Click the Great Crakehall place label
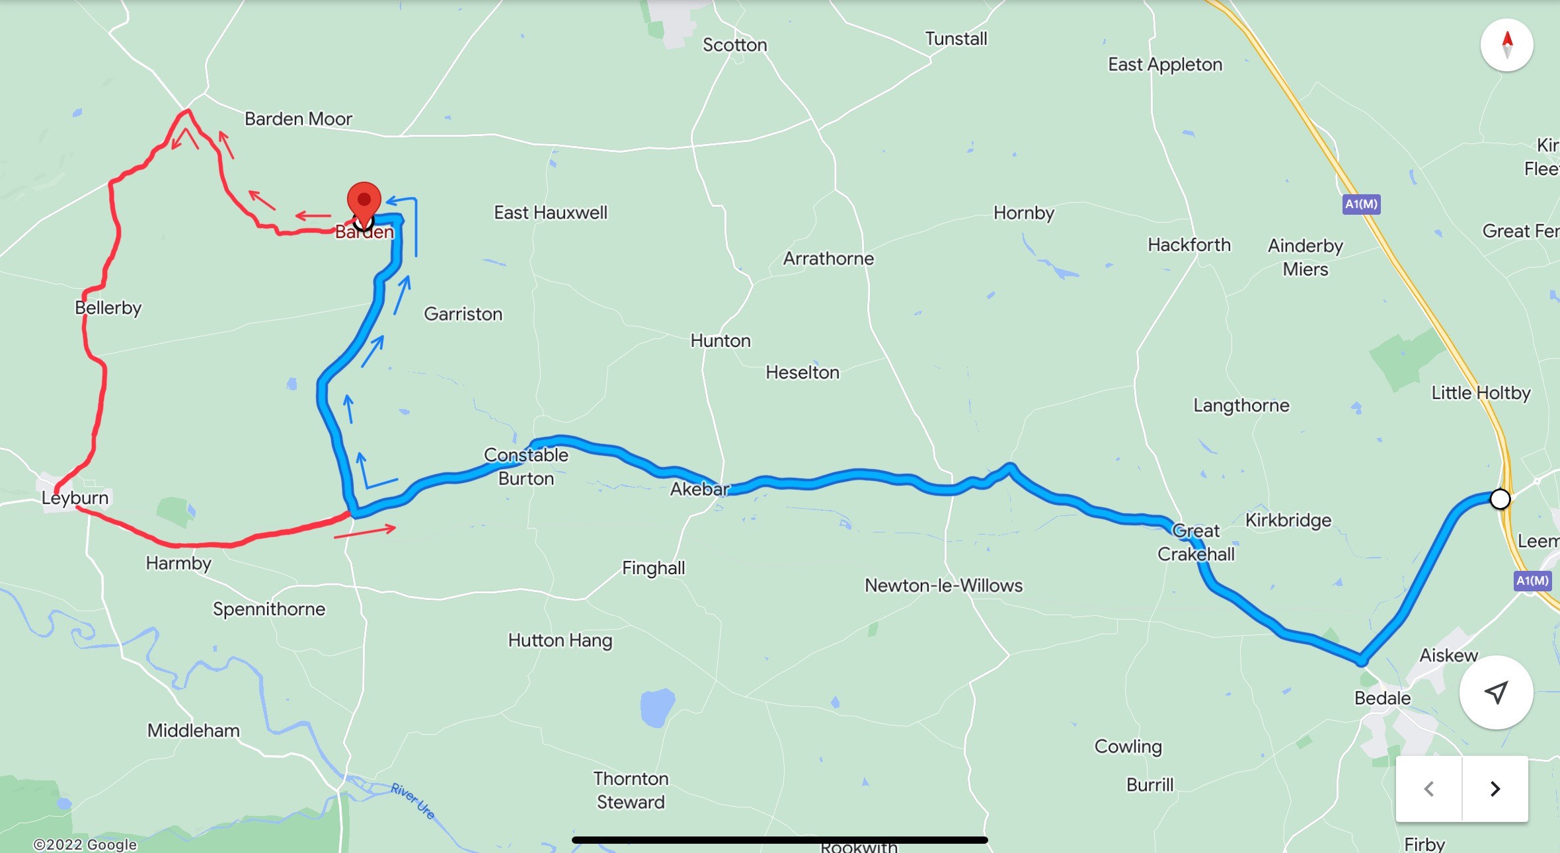This screenshot has height=853, width=1560. coord(1196,542)
